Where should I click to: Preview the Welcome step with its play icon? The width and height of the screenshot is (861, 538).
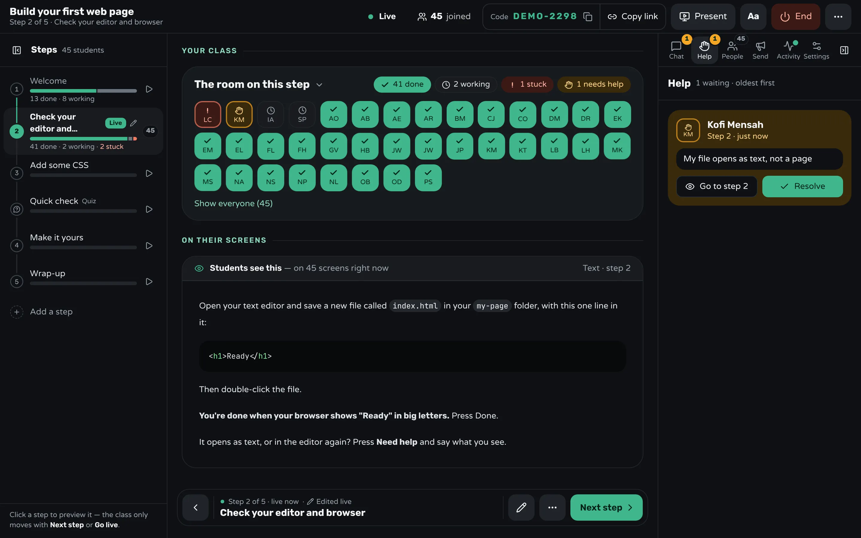(149, 89)
